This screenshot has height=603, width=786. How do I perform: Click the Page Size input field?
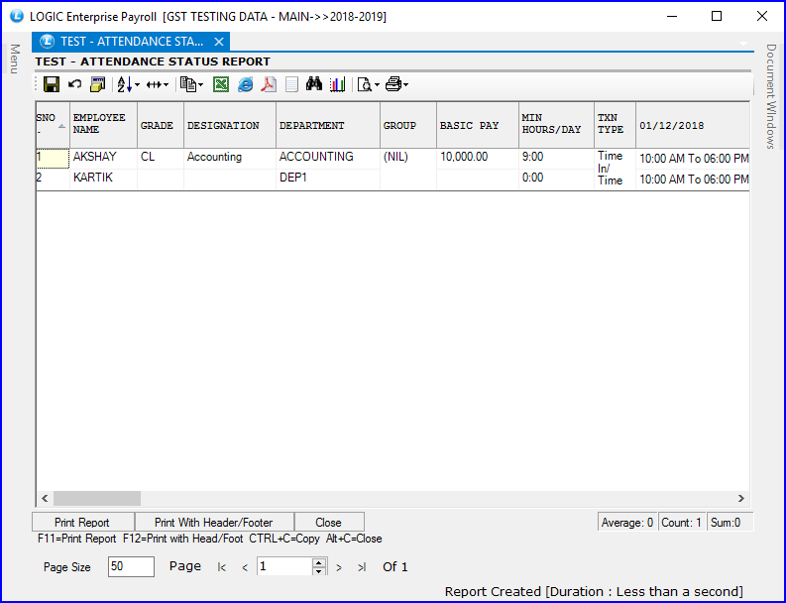131,566
